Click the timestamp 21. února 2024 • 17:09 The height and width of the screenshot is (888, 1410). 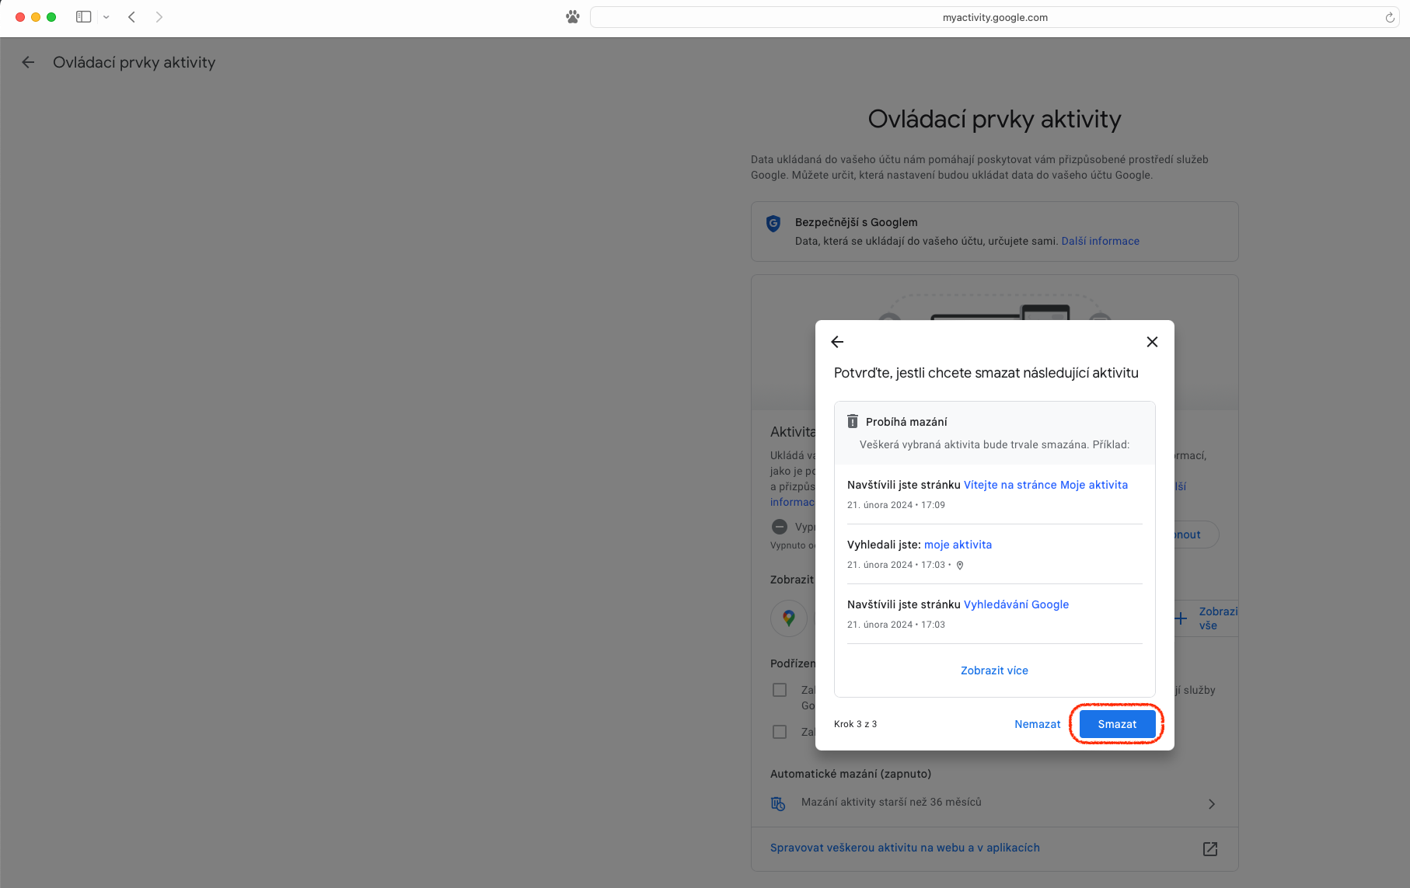[x=896, y=505]
